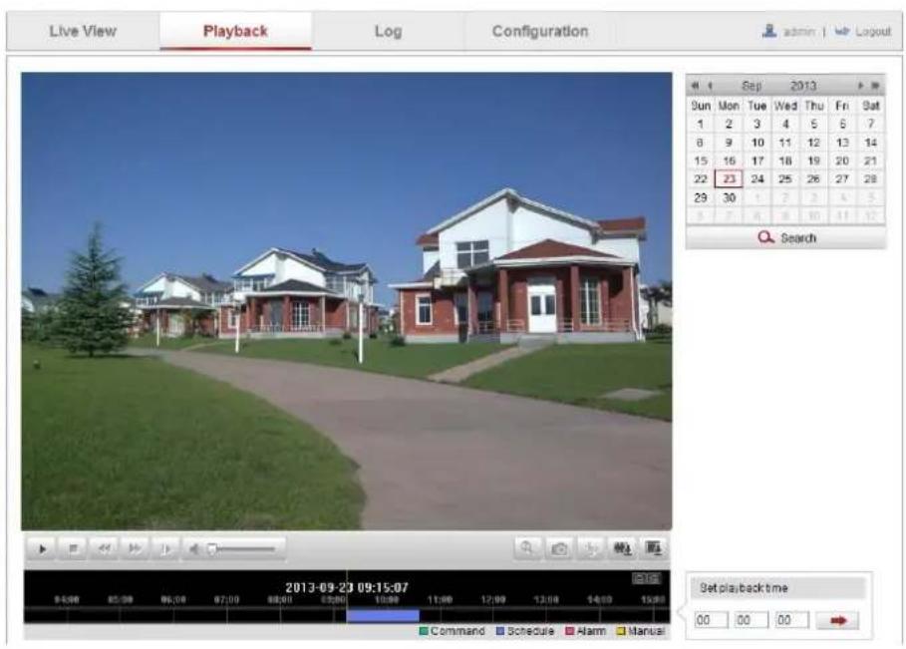Click the 2013 year label in calendar
Viewport: 906px width, 649px height.
803,86
